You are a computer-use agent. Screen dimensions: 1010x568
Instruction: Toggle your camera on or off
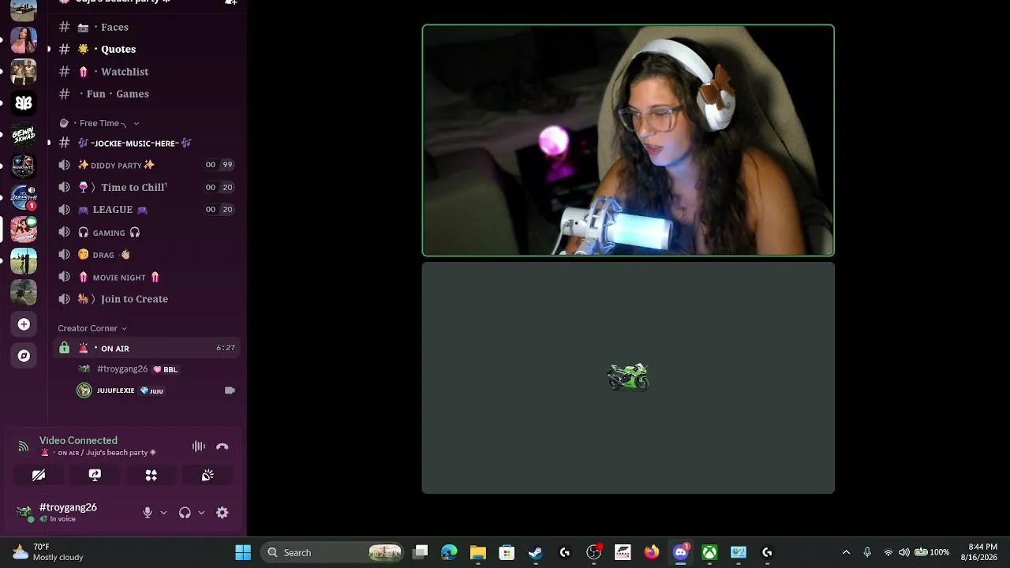pos(39,475)
